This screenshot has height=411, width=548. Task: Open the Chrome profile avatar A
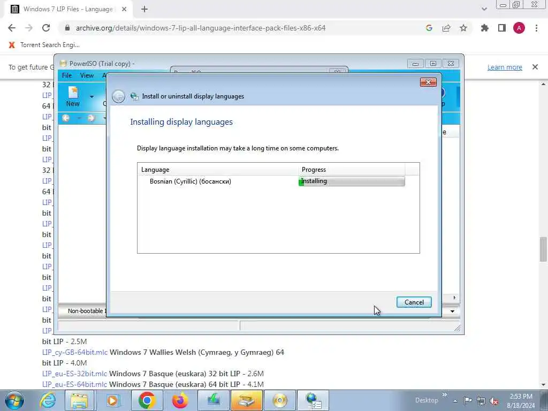click(x=519, y=28)
